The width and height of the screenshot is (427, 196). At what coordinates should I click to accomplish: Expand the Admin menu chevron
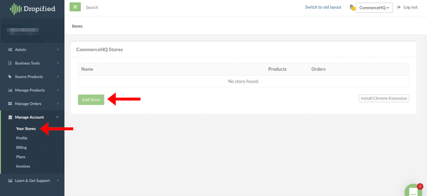tap(58, 50)
